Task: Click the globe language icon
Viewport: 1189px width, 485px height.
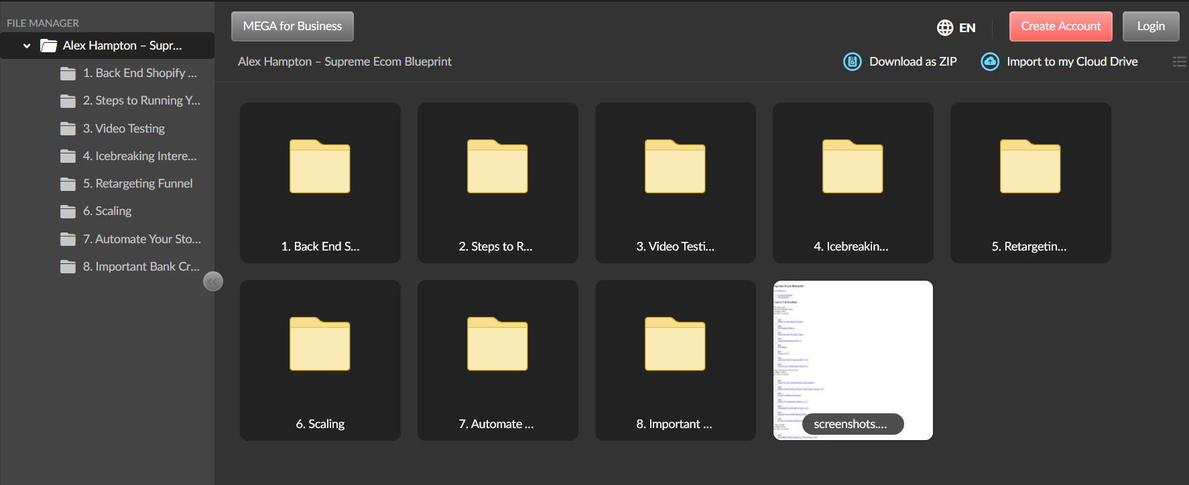Action: [945, 27]
